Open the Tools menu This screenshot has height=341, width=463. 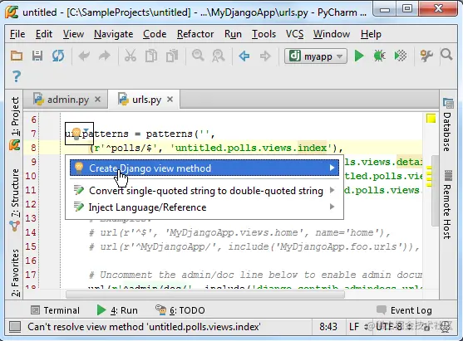[x=264, y=34]
